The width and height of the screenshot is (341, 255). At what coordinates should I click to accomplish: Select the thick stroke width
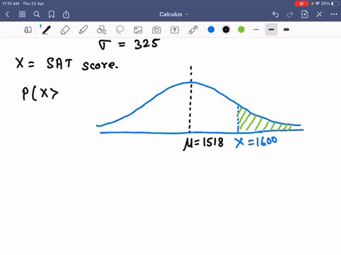point(286,30)
